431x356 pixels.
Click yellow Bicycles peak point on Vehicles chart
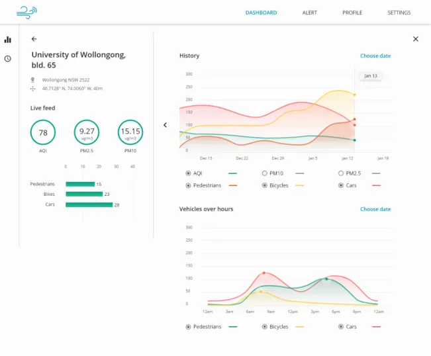point(261,292)
